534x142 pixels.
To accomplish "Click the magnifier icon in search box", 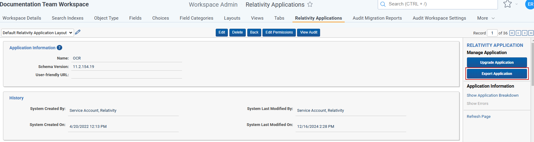I will point(383,4).
